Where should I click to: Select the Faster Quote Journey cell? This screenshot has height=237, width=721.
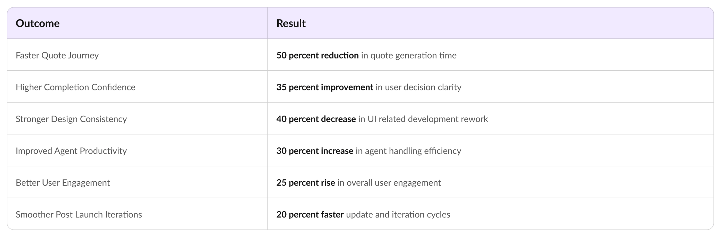[x=57, y=55]
